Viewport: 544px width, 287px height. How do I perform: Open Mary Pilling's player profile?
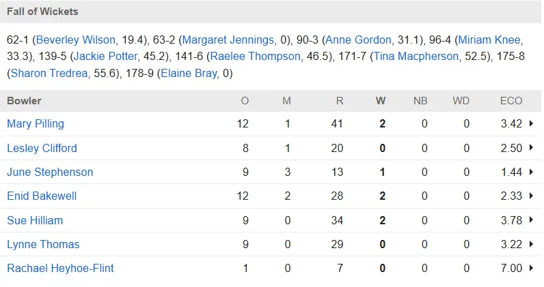pyautogui.click(x=36, y=124)
